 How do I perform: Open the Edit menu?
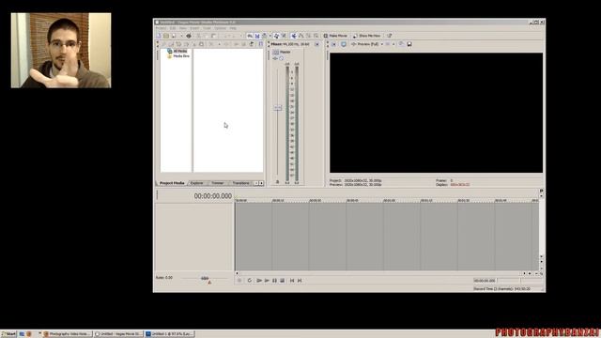point(173,28)
